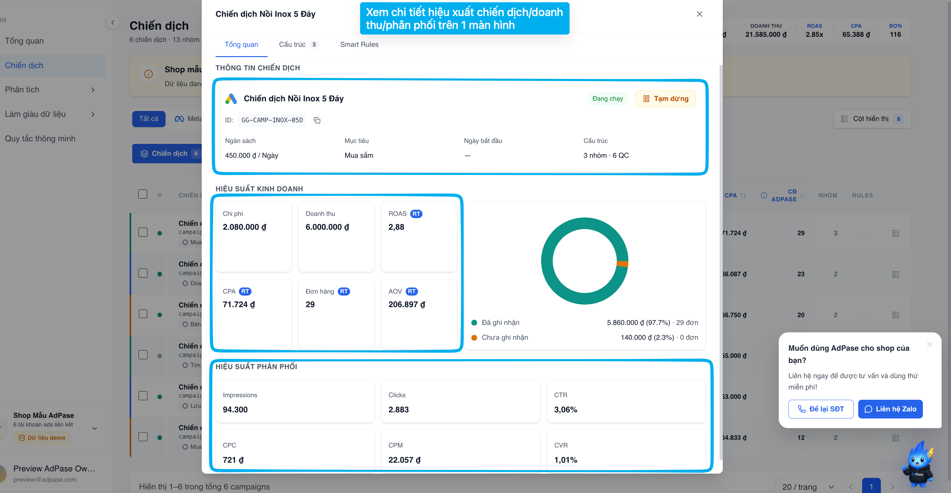Screen dimensions: 951x493
Task: Click the RT badge next to Đơn hàng
Action: pos(344,291)
